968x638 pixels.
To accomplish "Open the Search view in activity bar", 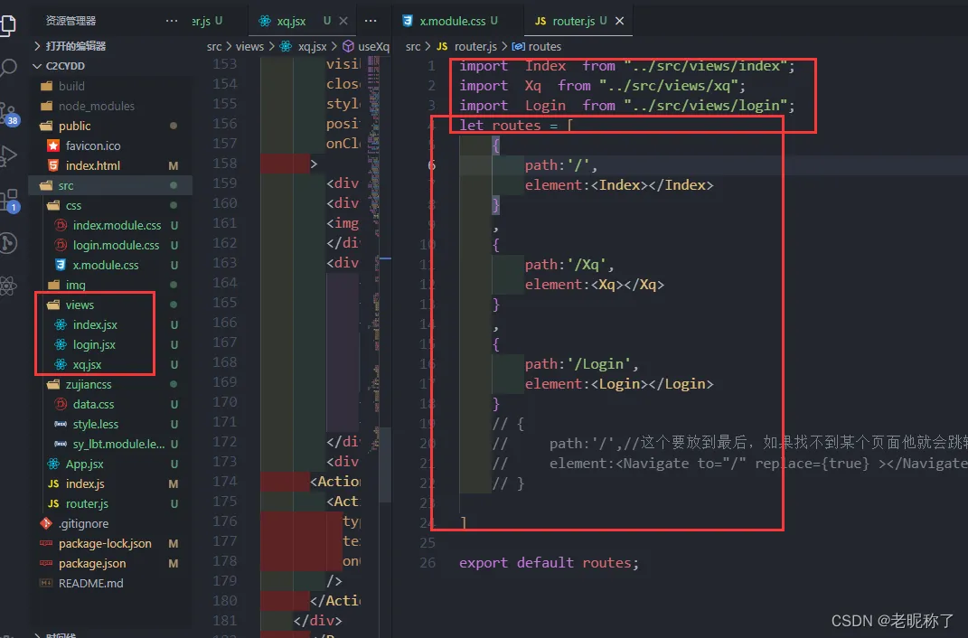I will 8,67.
